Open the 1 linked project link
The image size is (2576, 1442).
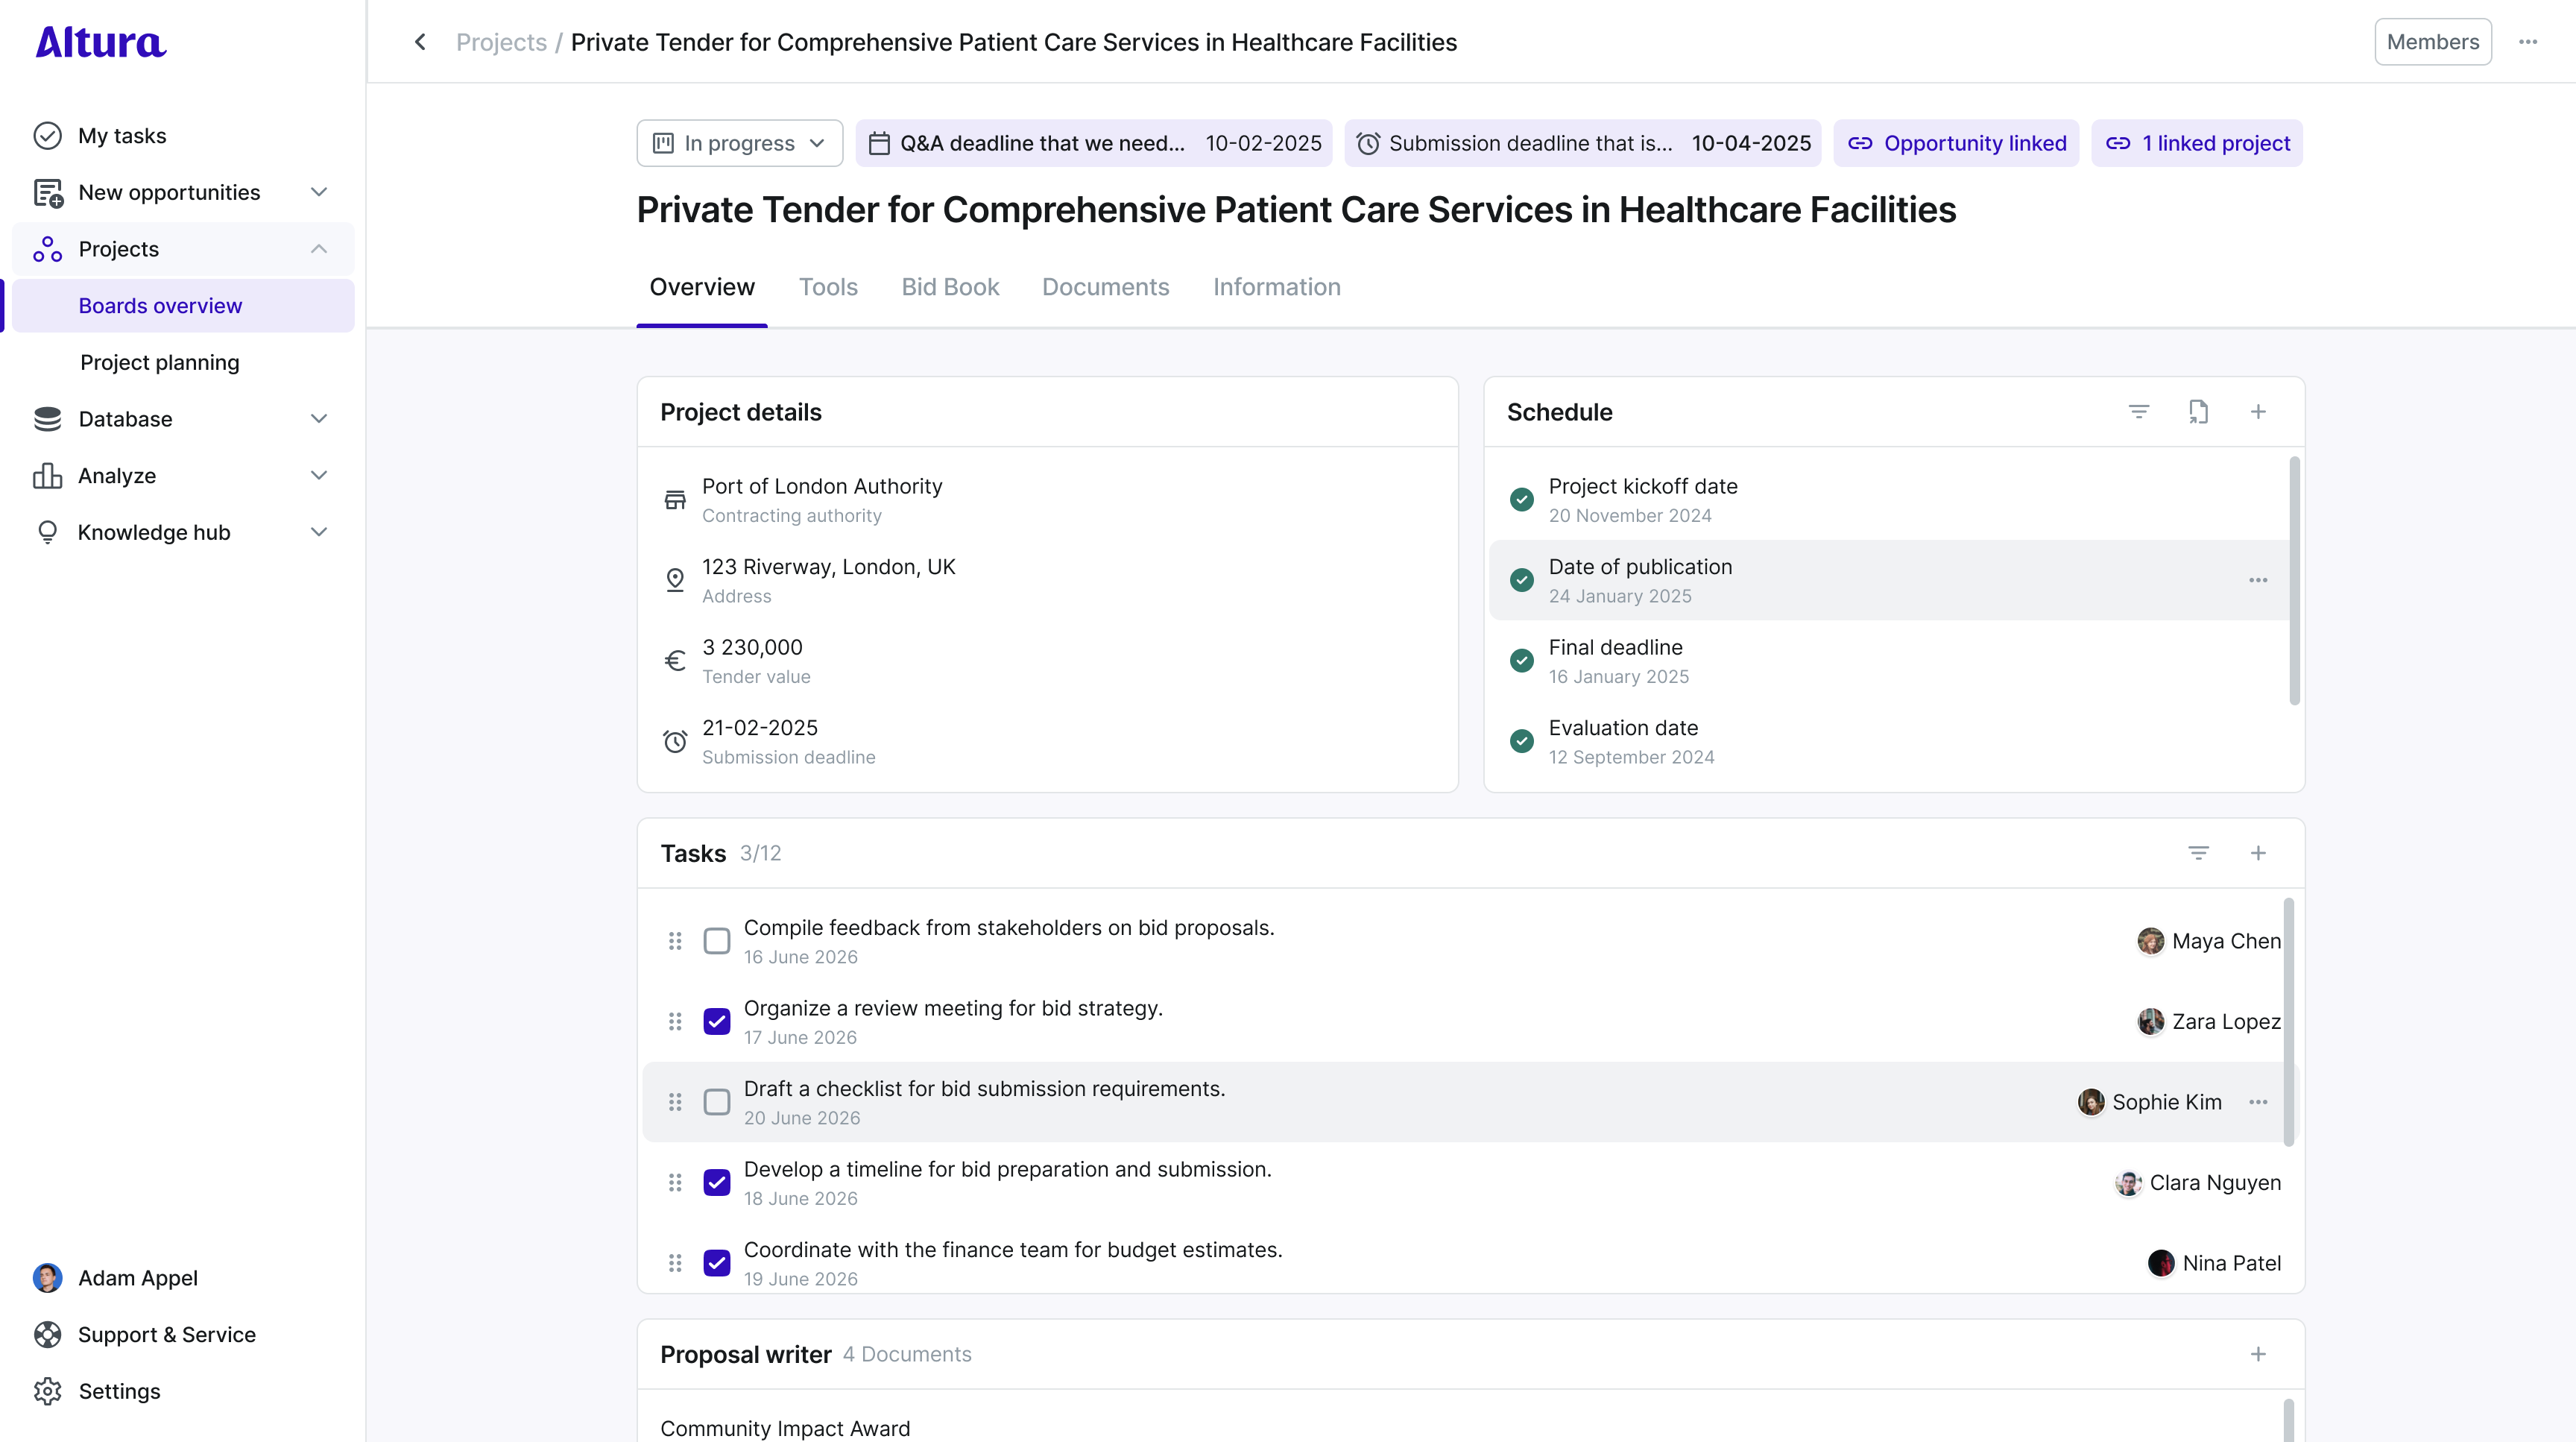pos(2197,143)
